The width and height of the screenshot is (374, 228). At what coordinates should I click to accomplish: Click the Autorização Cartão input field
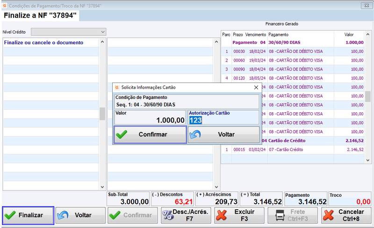point(223,120)
